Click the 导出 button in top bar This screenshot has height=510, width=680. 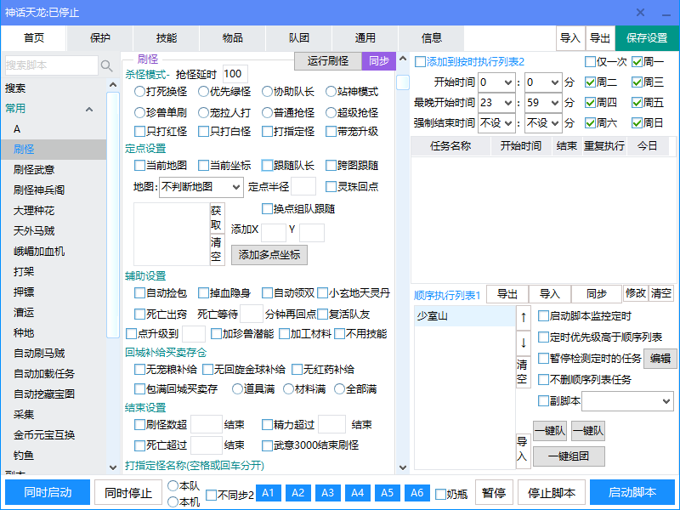(x=600, y=38)
